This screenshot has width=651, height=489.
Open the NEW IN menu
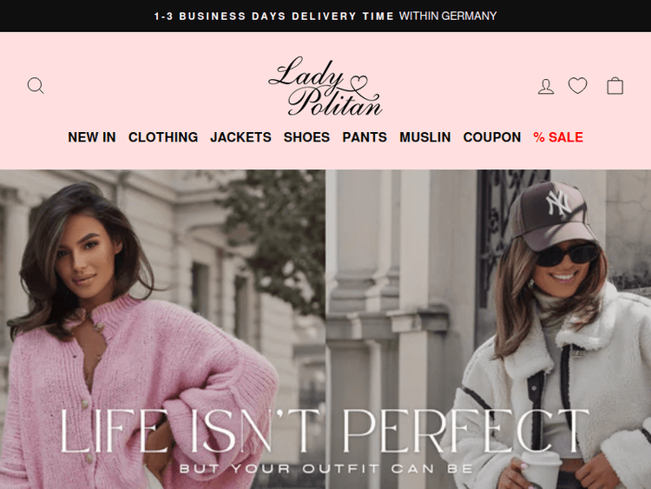[92, 137]
